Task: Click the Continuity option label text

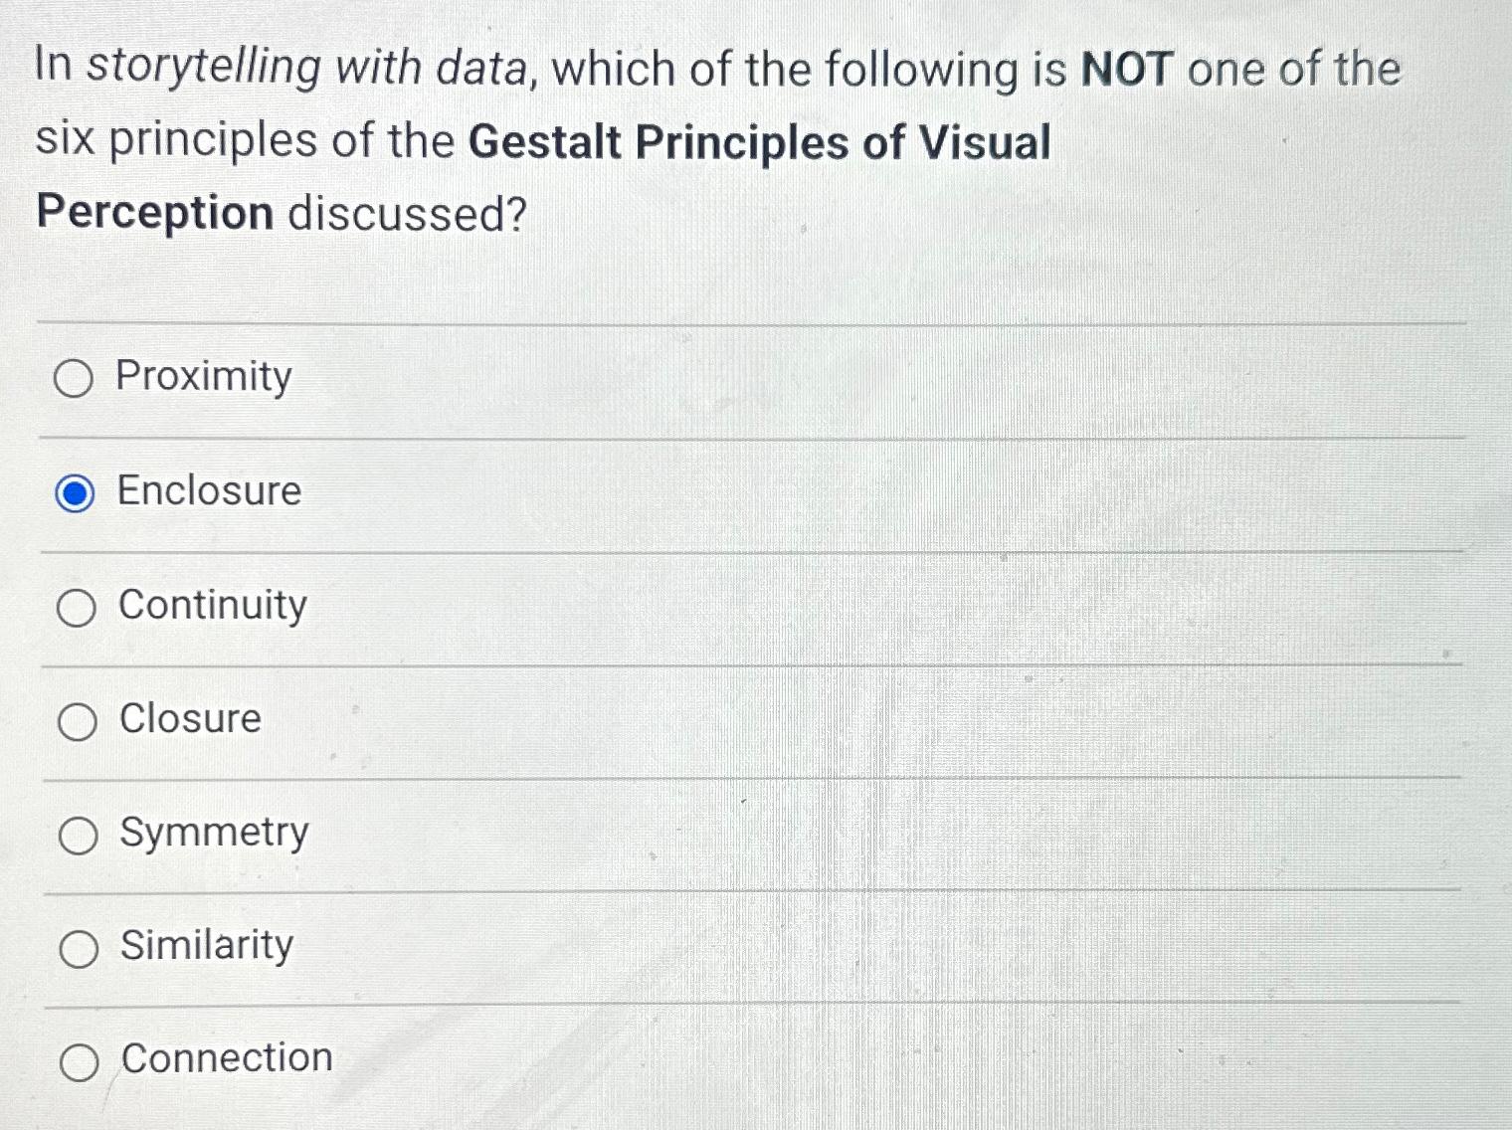Action: (x=211, y=606)
